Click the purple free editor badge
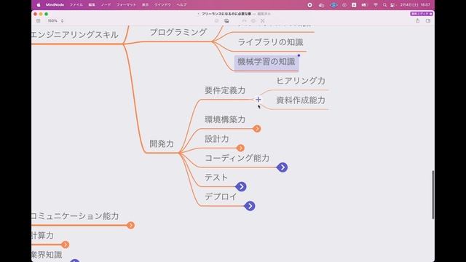 click(422, 14)
